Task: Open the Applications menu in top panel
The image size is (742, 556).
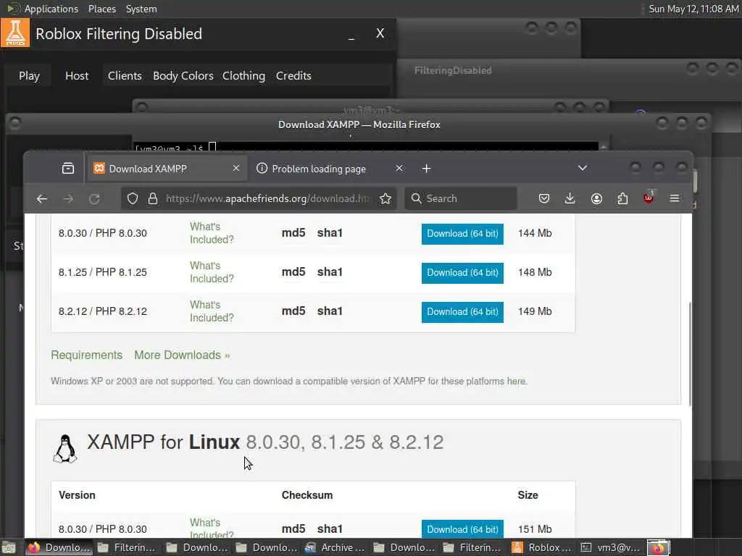Action: click(x=51, y=9)
